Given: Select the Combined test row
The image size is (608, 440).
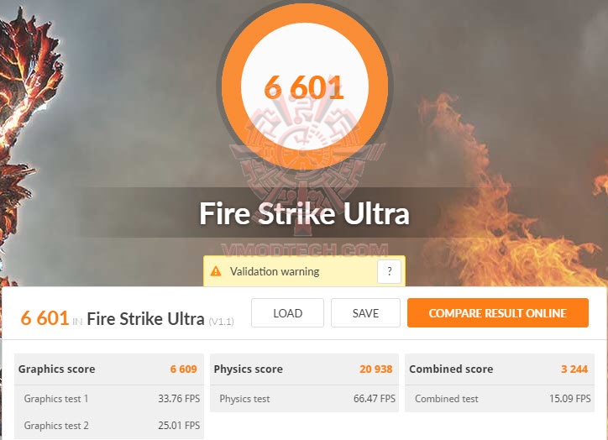Looking at the screenshot, I should 500,399.
